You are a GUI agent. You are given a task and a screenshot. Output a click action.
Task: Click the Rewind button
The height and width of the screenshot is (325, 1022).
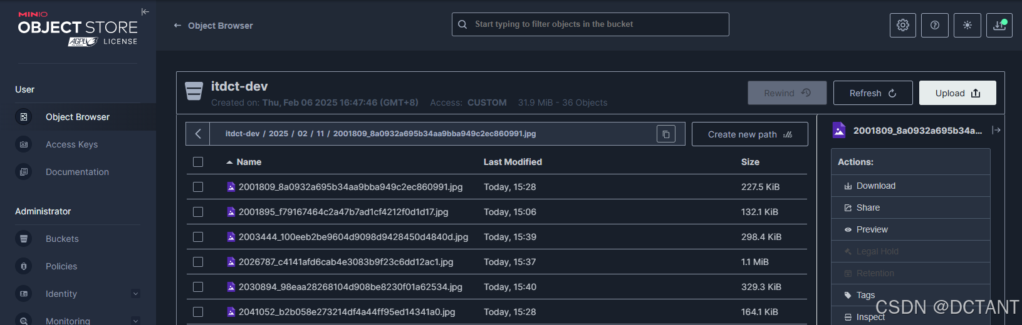point(787,93)
